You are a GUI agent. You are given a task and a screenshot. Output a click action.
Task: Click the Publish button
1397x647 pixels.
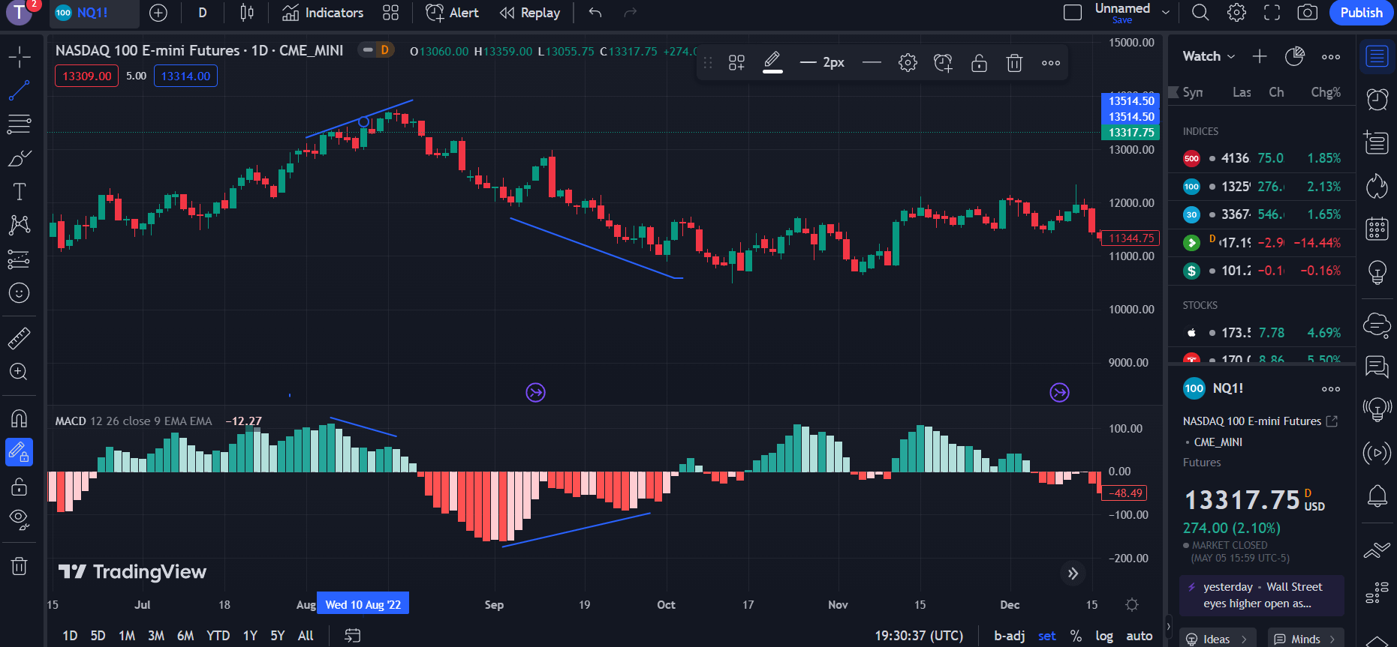click(1361, 13)
